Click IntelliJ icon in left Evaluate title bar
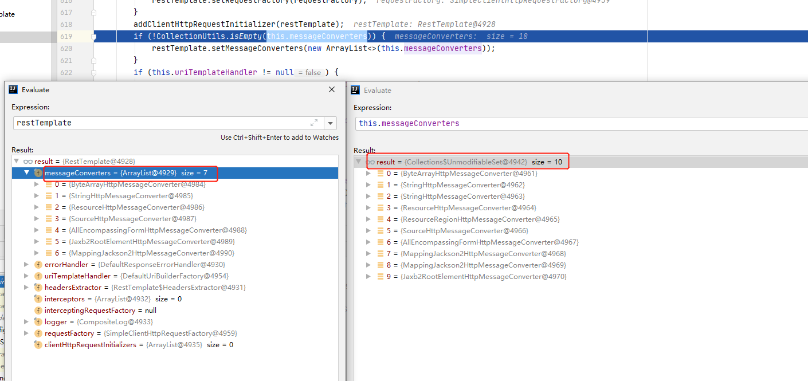 coord(13,89)
